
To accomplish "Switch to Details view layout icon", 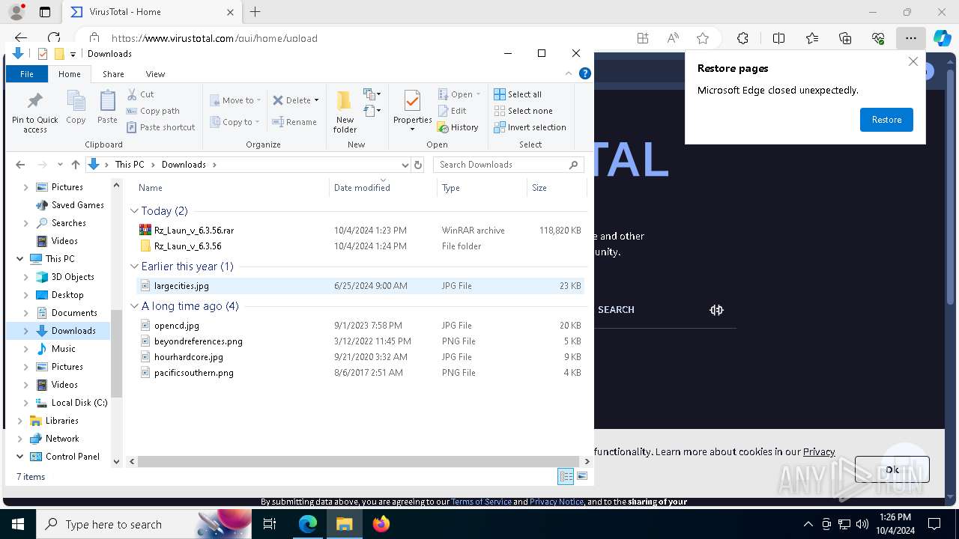I will pos(566,477).
